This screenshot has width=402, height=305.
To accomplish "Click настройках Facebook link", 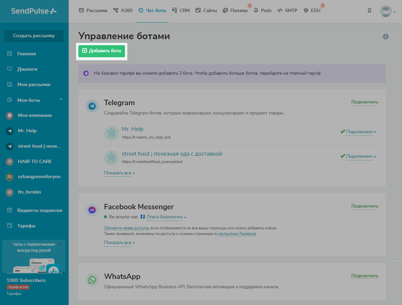I will [x=237, y=234].
